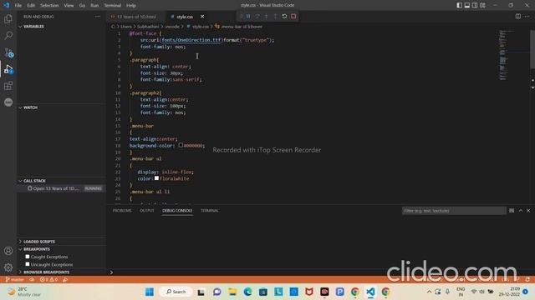This screenshot has width=535, height=300.
Task: Click the Subhashini breadcrumb folder
Action: tap(148, 26)
